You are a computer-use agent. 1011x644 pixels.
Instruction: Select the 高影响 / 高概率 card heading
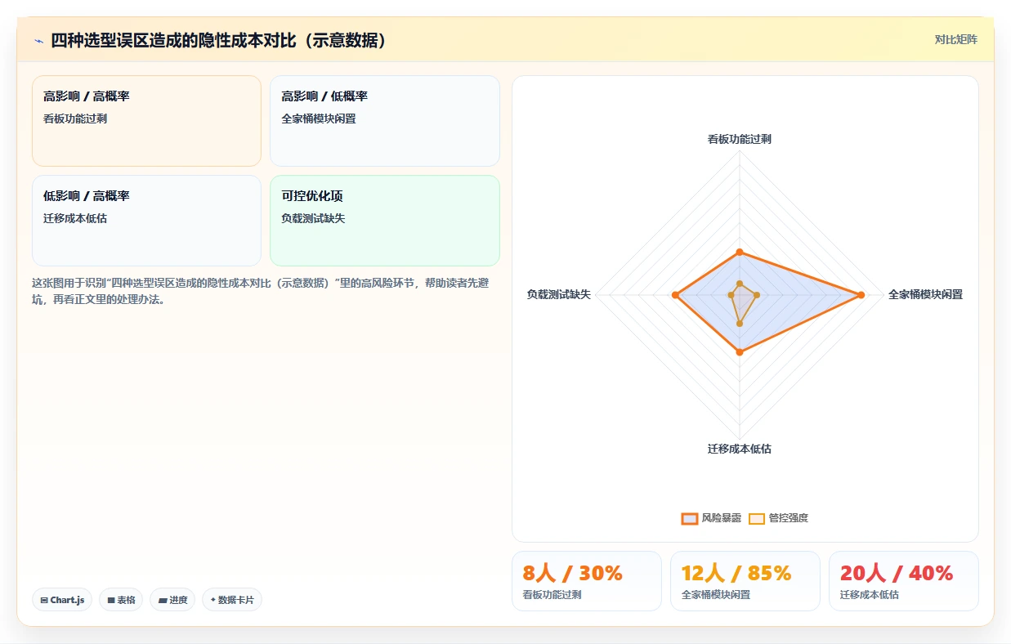pos(87,96)
